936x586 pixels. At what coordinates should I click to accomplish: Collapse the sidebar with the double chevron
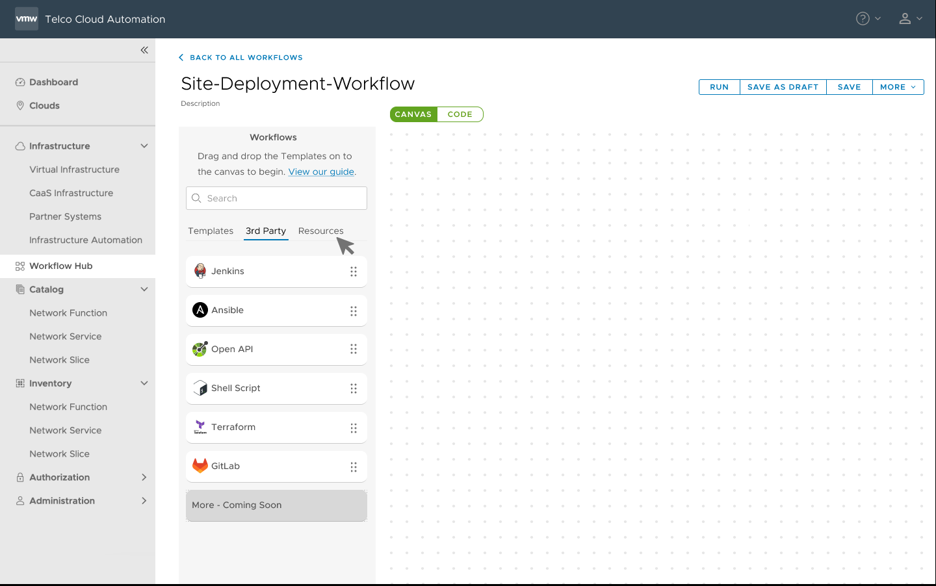coord(144,50)
